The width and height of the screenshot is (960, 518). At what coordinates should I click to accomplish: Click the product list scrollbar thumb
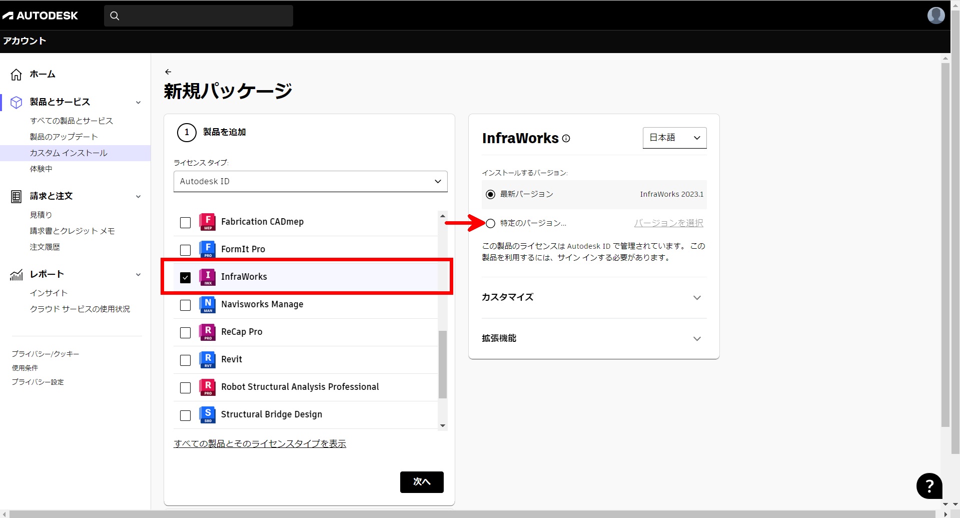pyautogui.click(x=442, y=364)
